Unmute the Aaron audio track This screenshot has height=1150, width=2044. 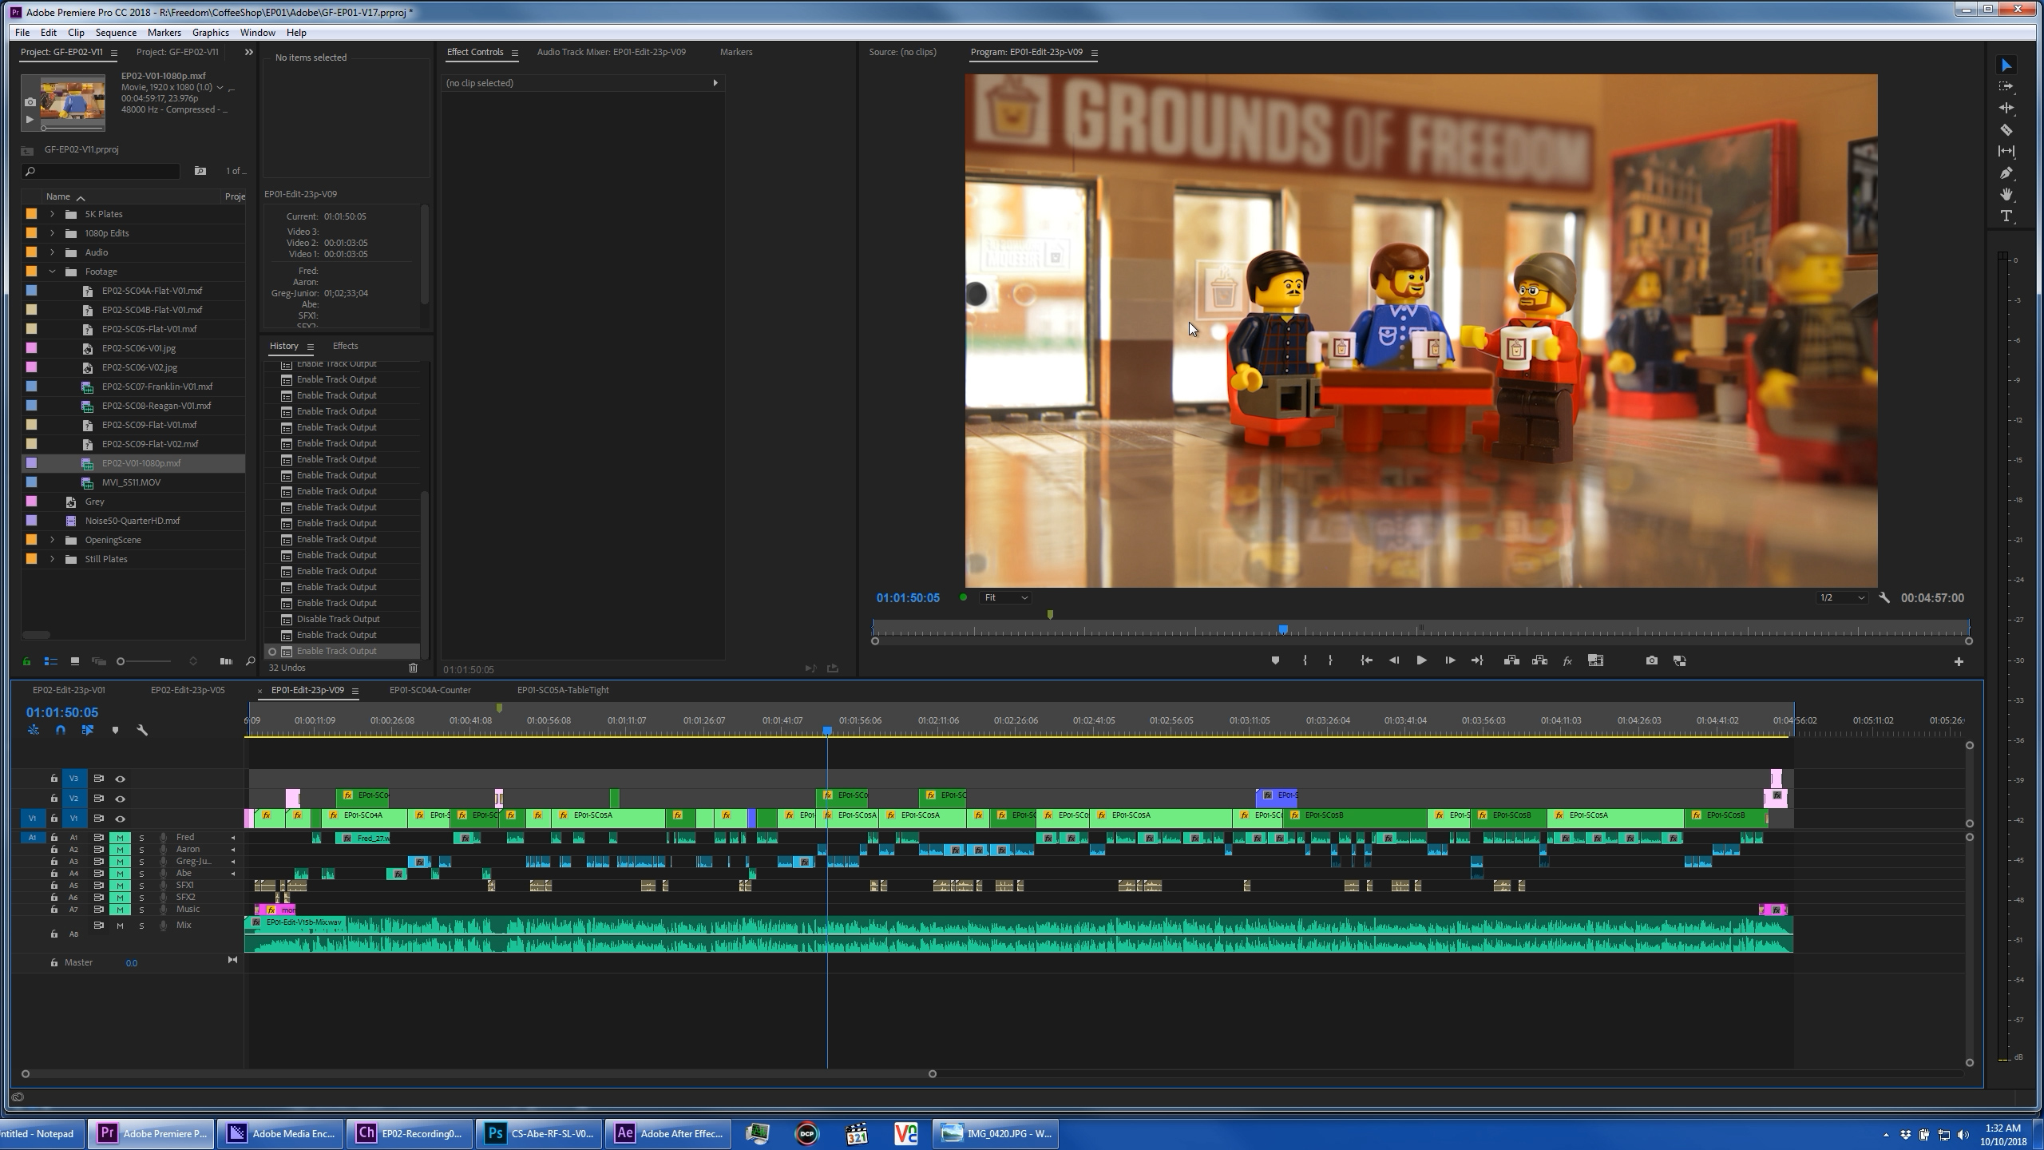click(120, 850)
